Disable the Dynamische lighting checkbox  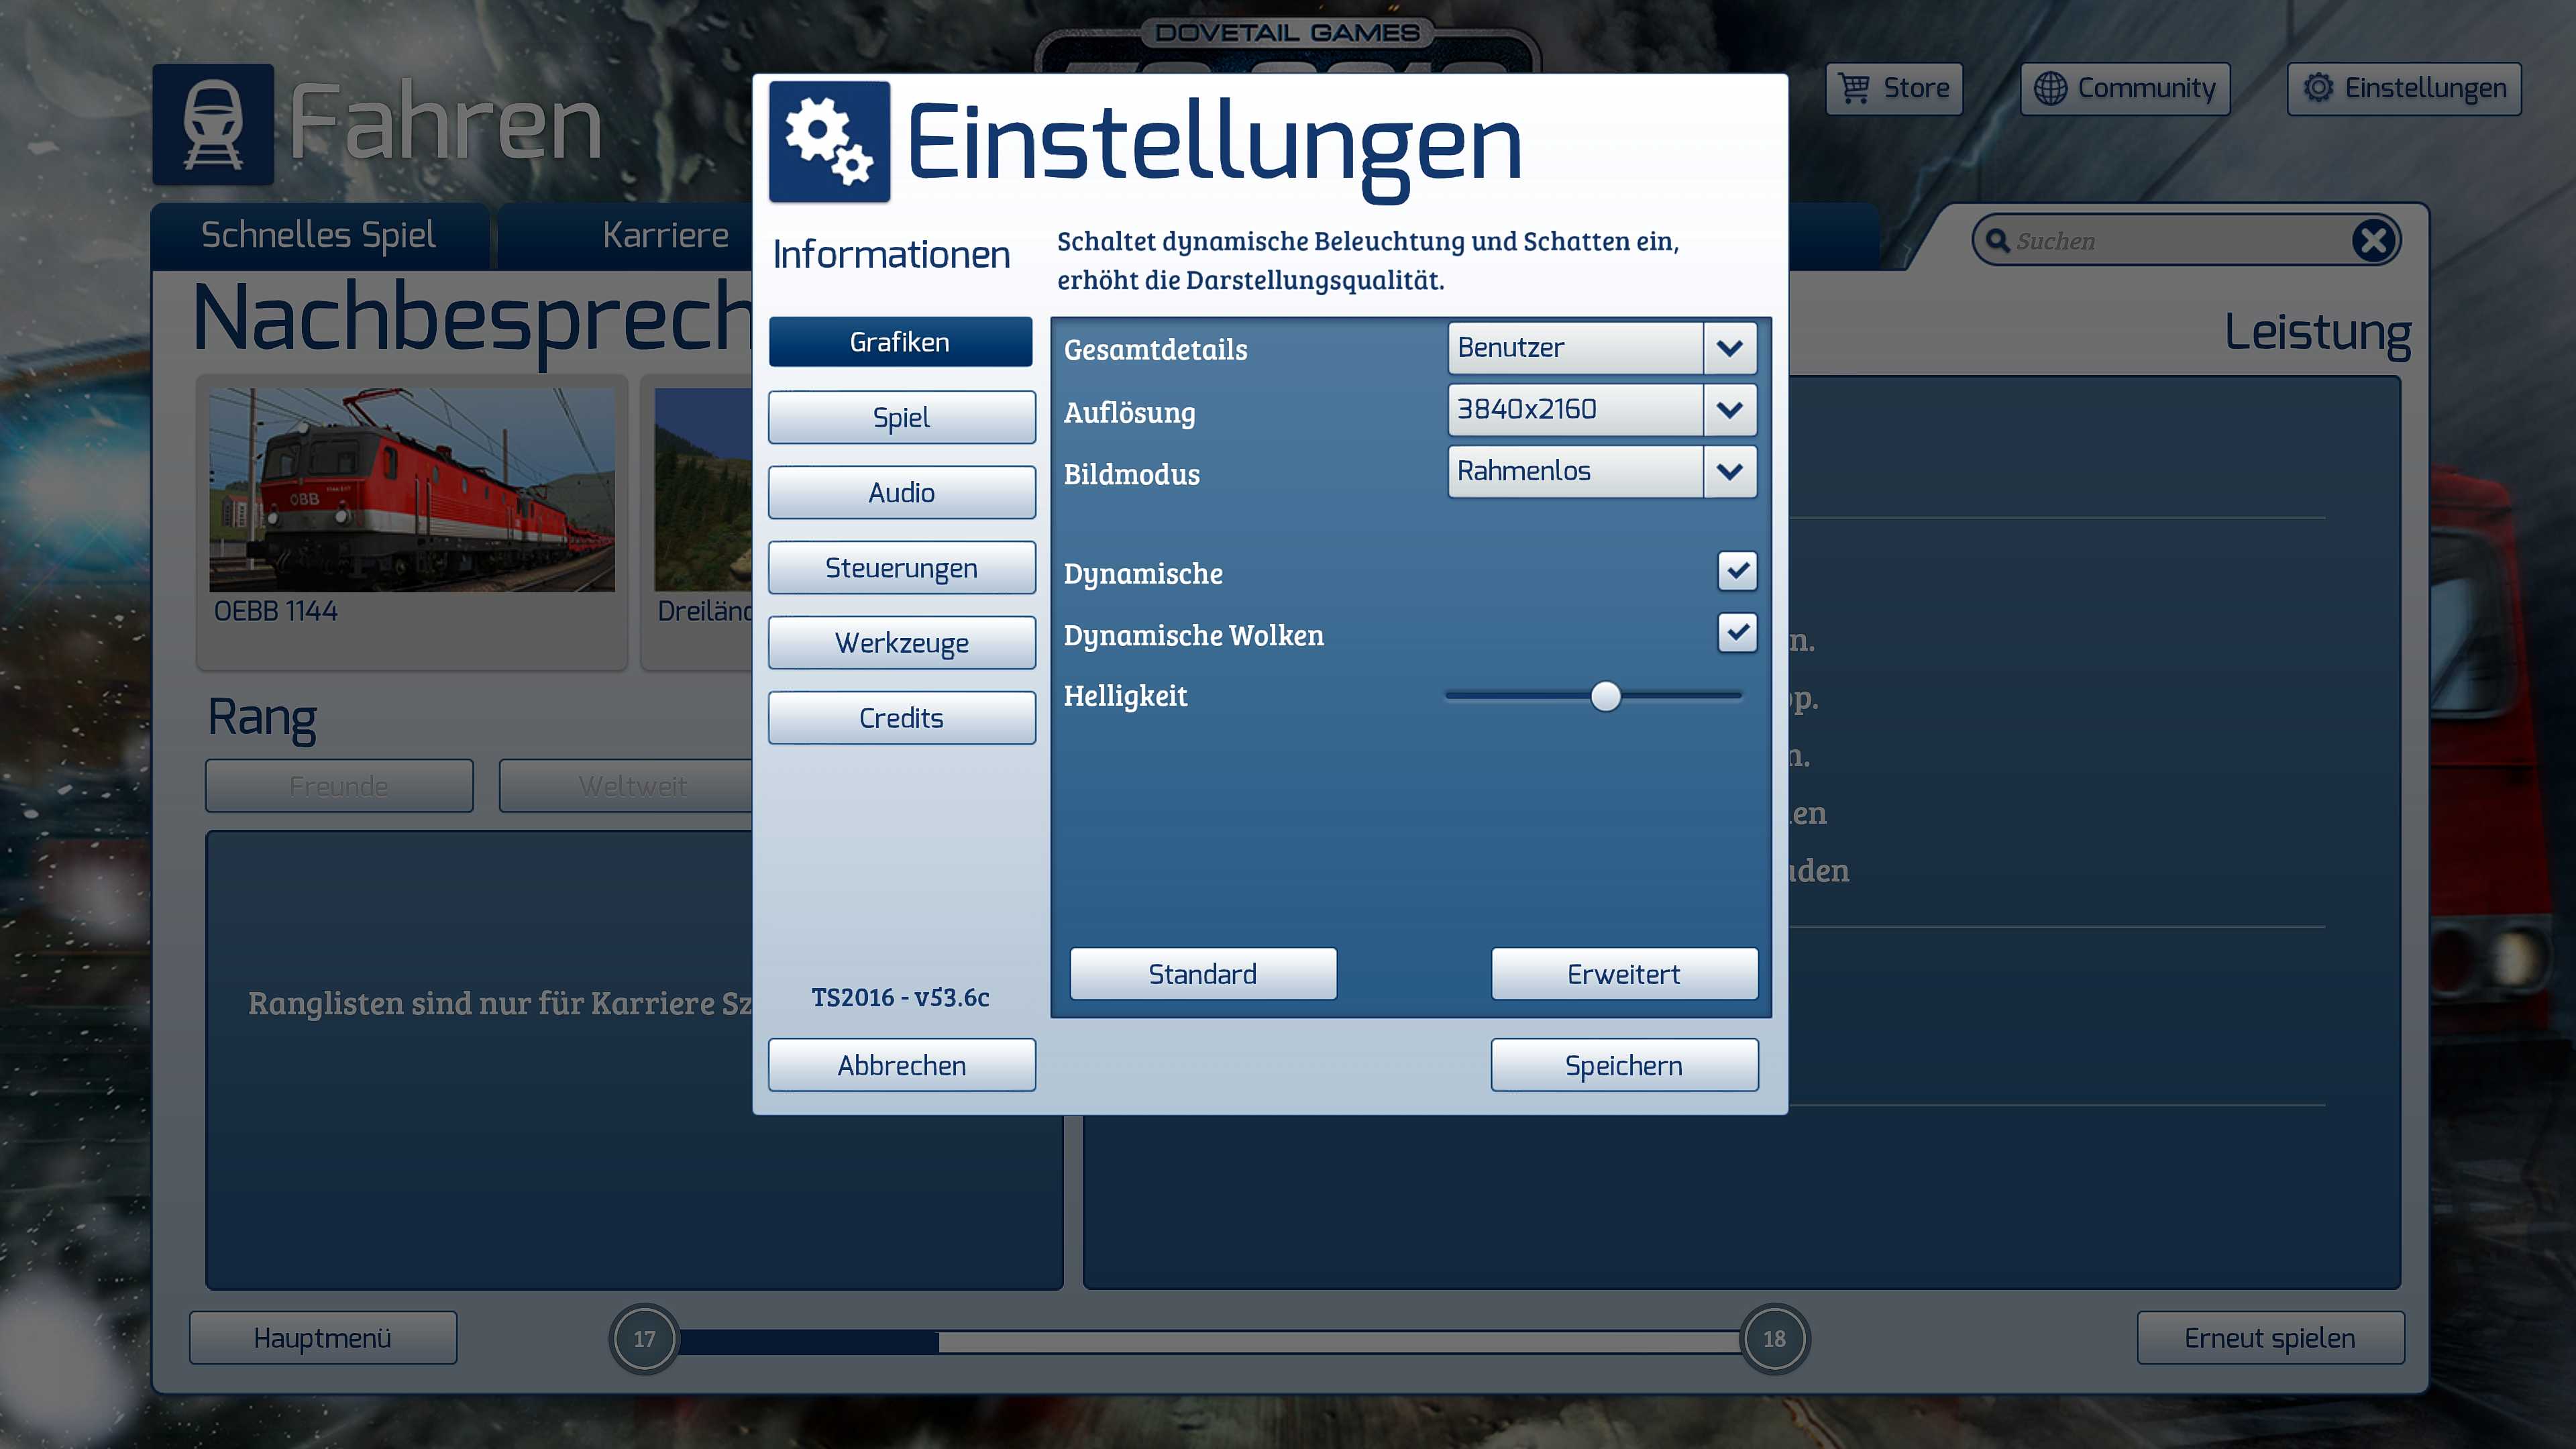(x=1737, y=571)
